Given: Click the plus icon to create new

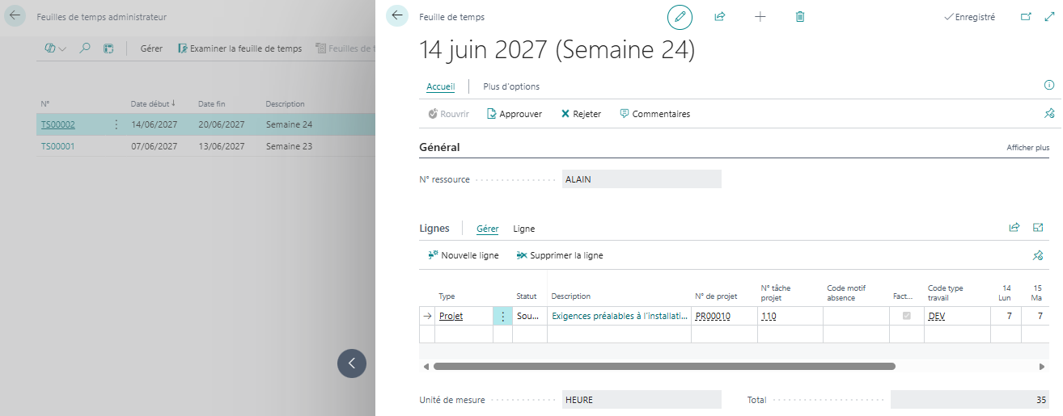Looking at the screenshot, I should click(760, 16).
